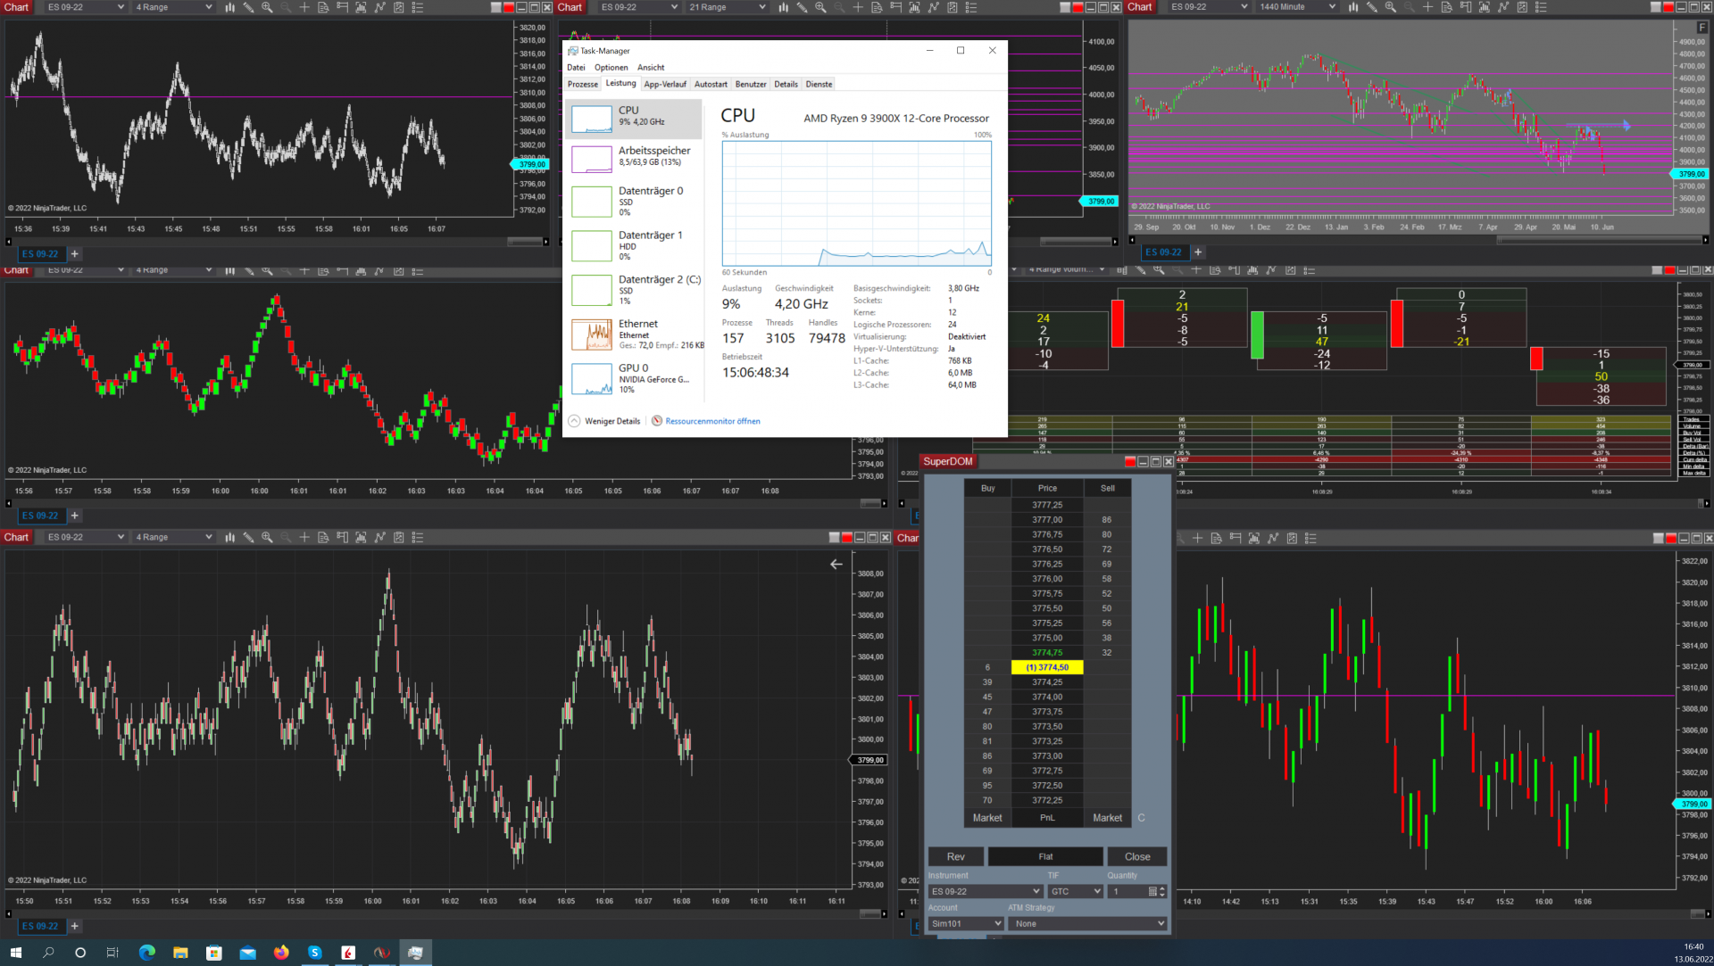This screenshot has width=1714, height=966.
Task: Open Data Box icon in top-left chart toolbar
Action: 323,7
